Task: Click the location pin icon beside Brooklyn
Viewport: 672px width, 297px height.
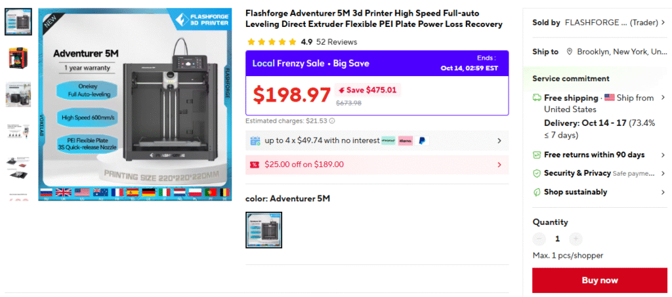Action: (570, 52)
